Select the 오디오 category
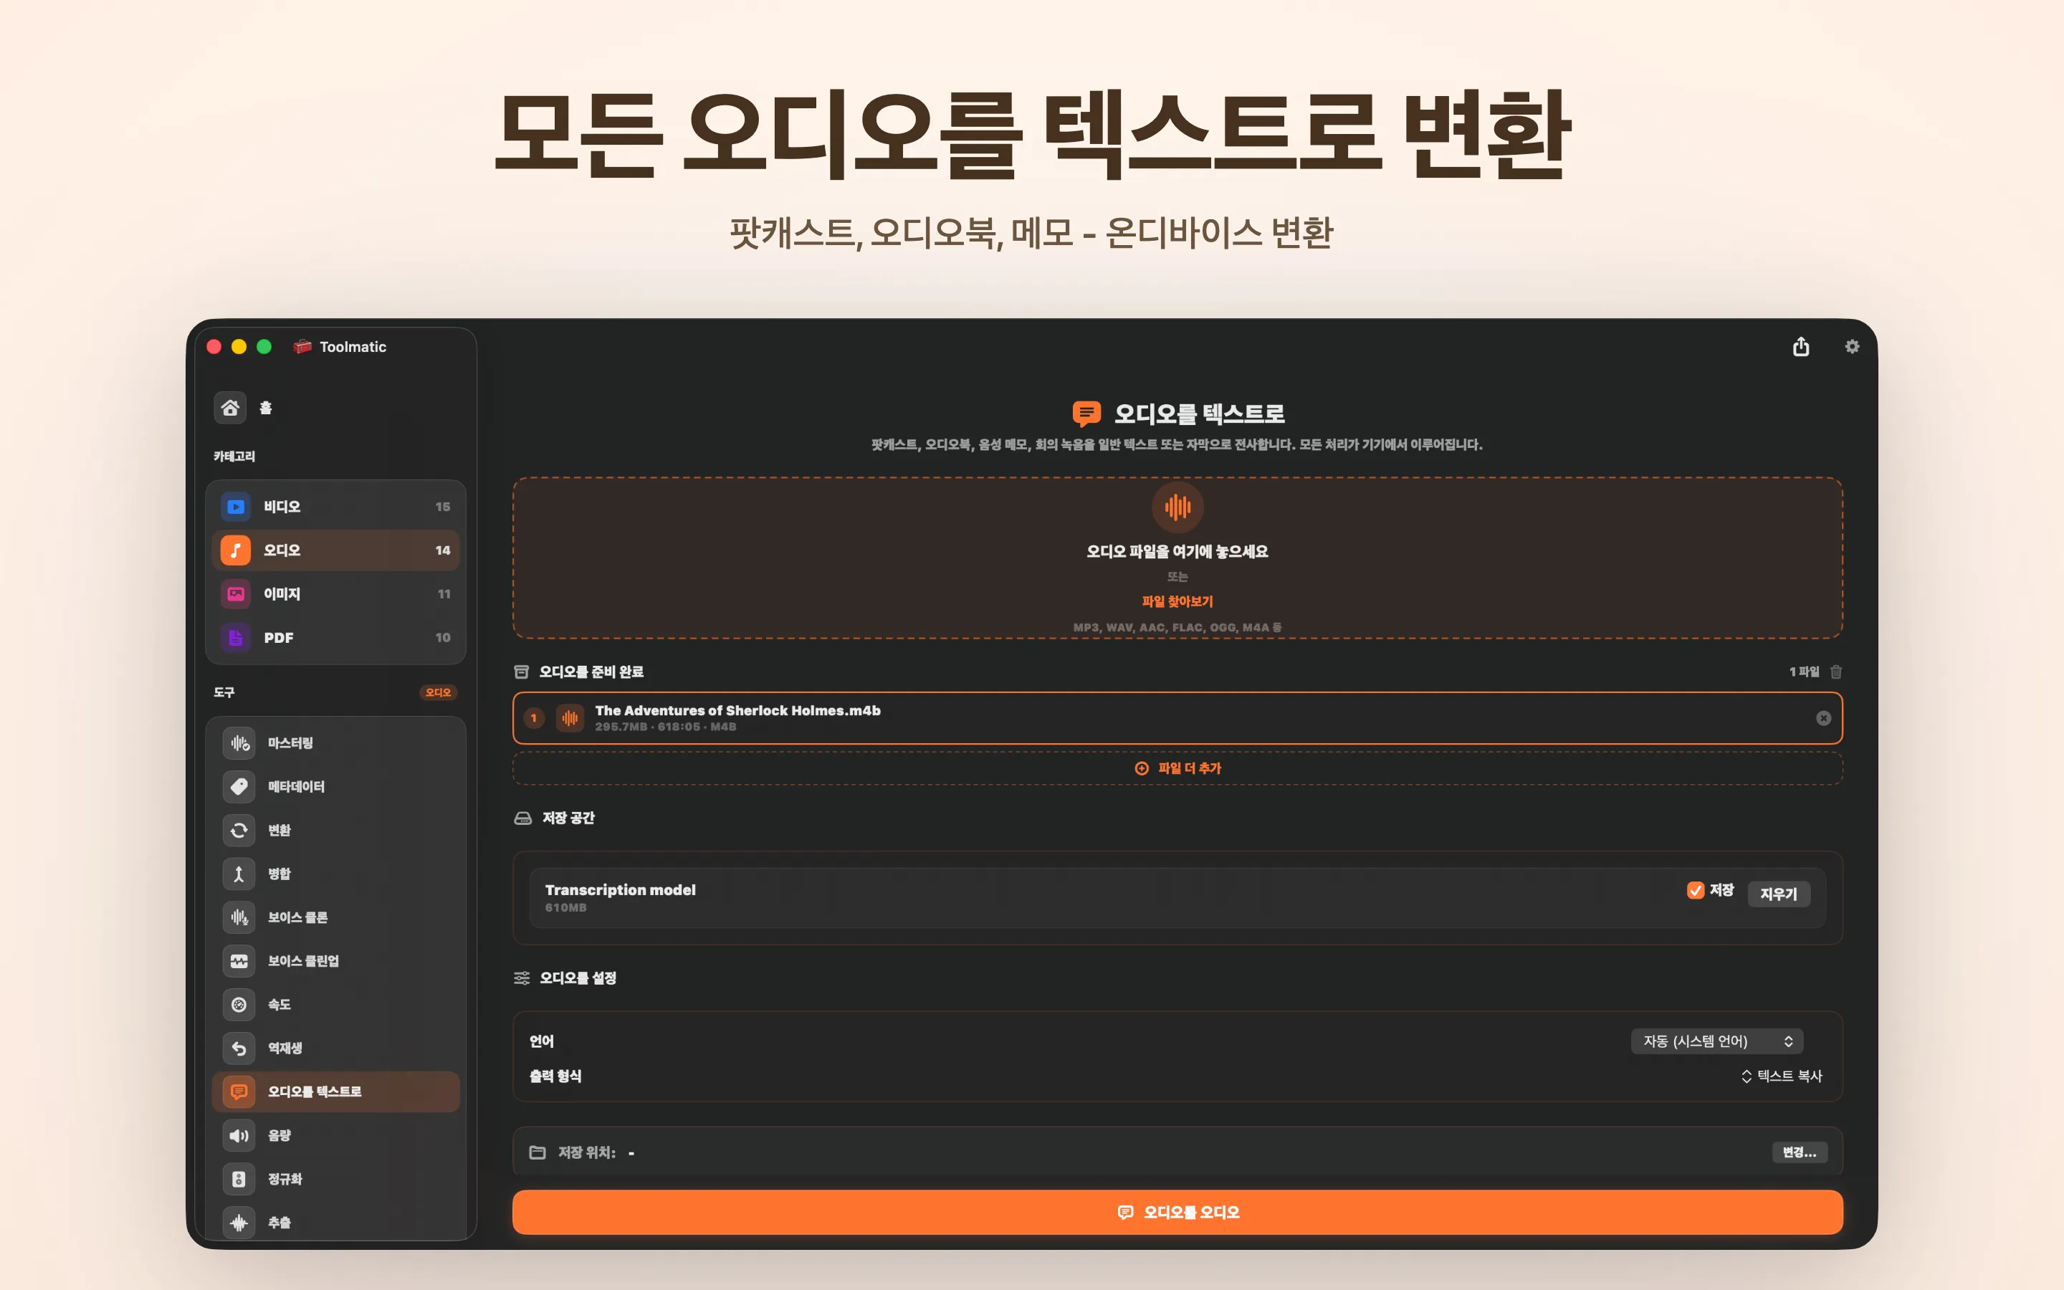The width and height of the screenshot is (2064, 1290). pyautogui.click(x=335, y=550)
